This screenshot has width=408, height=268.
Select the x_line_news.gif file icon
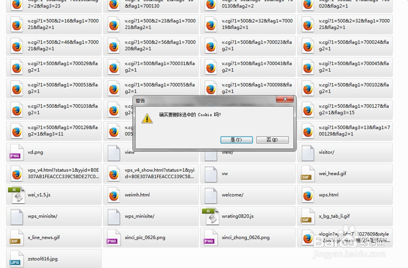click(17, 237)
